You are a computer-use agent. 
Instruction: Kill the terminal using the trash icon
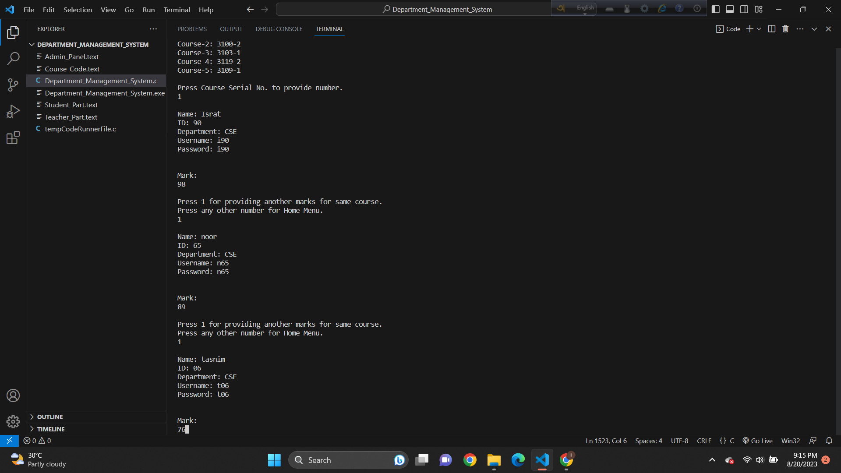(785, 28)
